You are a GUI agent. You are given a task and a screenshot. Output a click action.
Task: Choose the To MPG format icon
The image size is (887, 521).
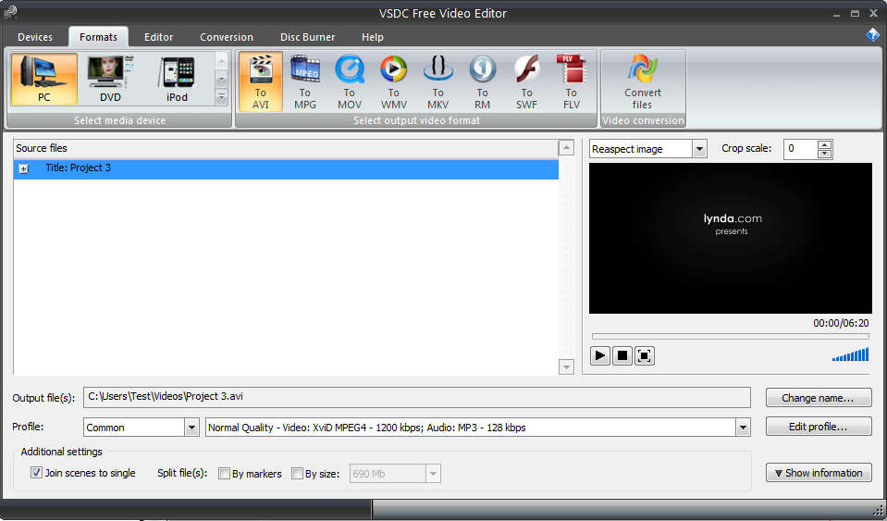tap(304, 81)
